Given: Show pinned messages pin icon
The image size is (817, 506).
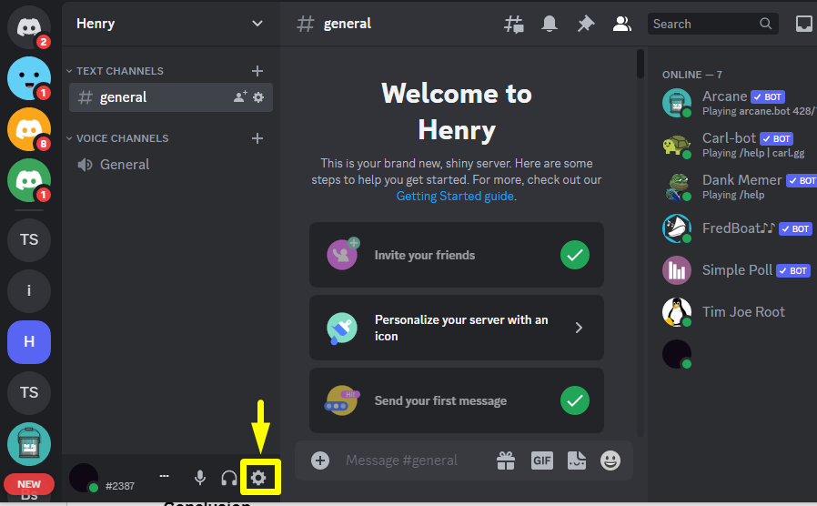Looking at the screenshot, I should (x=586, y=24).
